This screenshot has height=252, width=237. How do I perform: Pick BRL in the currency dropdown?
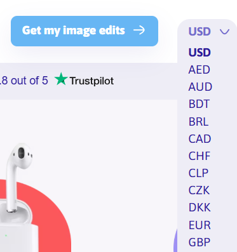coord(198,121)
